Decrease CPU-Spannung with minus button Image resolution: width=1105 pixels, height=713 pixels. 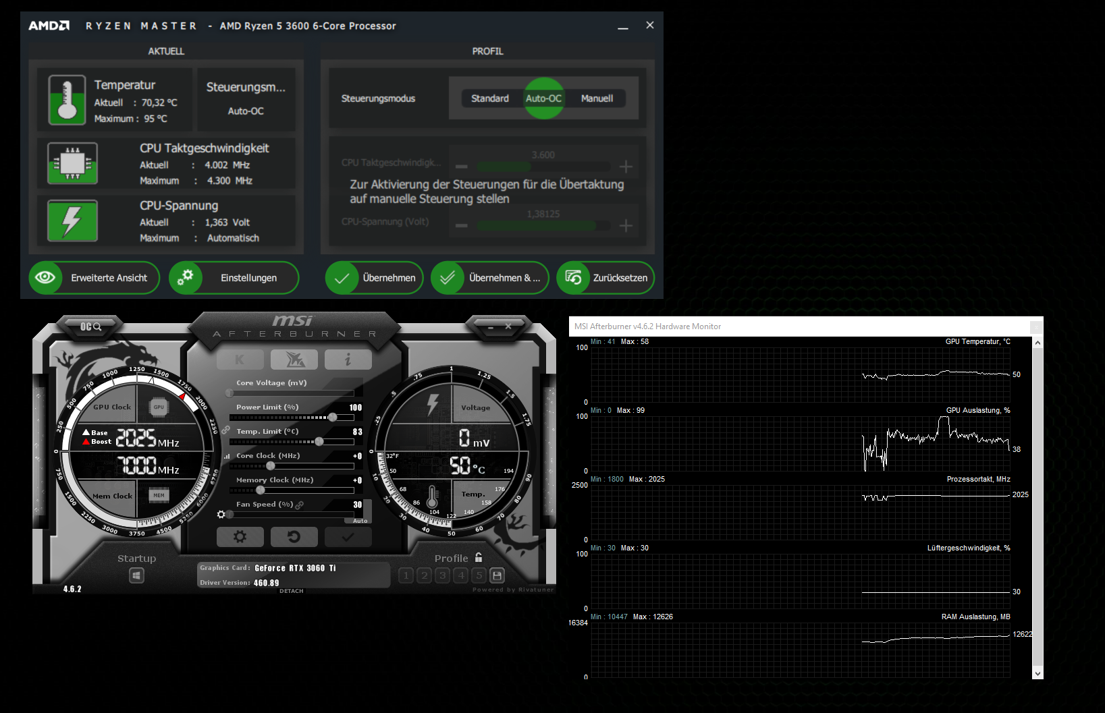tap(462, 225)
